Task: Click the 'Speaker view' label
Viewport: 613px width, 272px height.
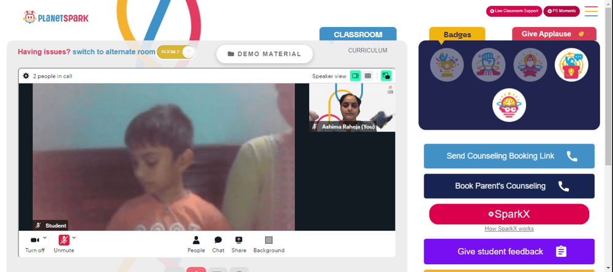Action: (329, 76)
